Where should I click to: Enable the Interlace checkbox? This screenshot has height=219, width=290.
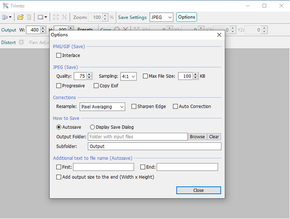59,55
